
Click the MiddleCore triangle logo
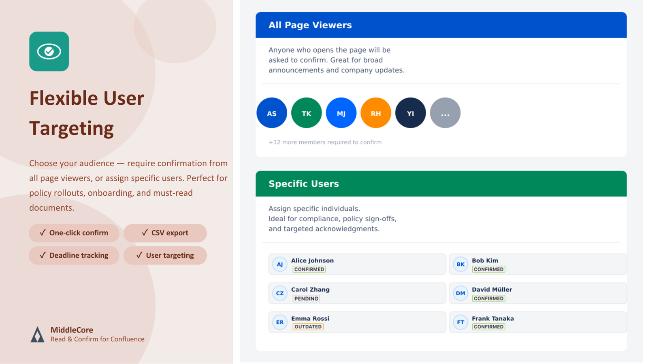pos(37,334)
